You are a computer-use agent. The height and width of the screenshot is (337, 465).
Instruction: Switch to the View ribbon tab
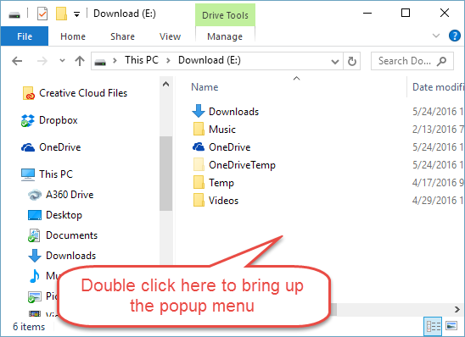click(170, 36)
